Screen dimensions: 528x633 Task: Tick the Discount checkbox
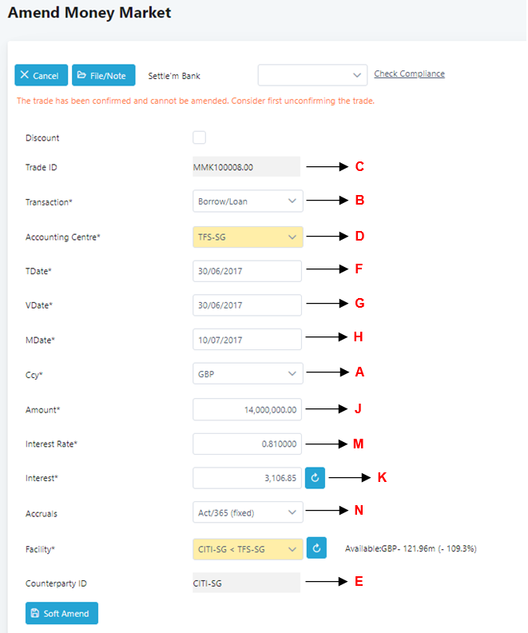[199, 137]
